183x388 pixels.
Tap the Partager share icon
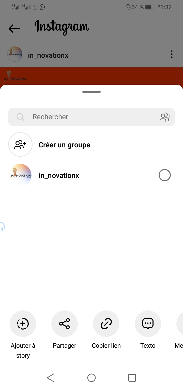point(65,324)
